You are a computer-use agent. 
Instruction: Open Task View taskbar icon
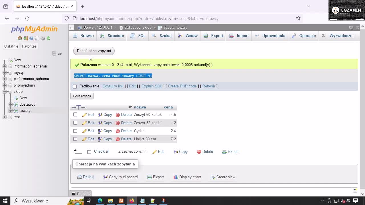tap(89, 201)
